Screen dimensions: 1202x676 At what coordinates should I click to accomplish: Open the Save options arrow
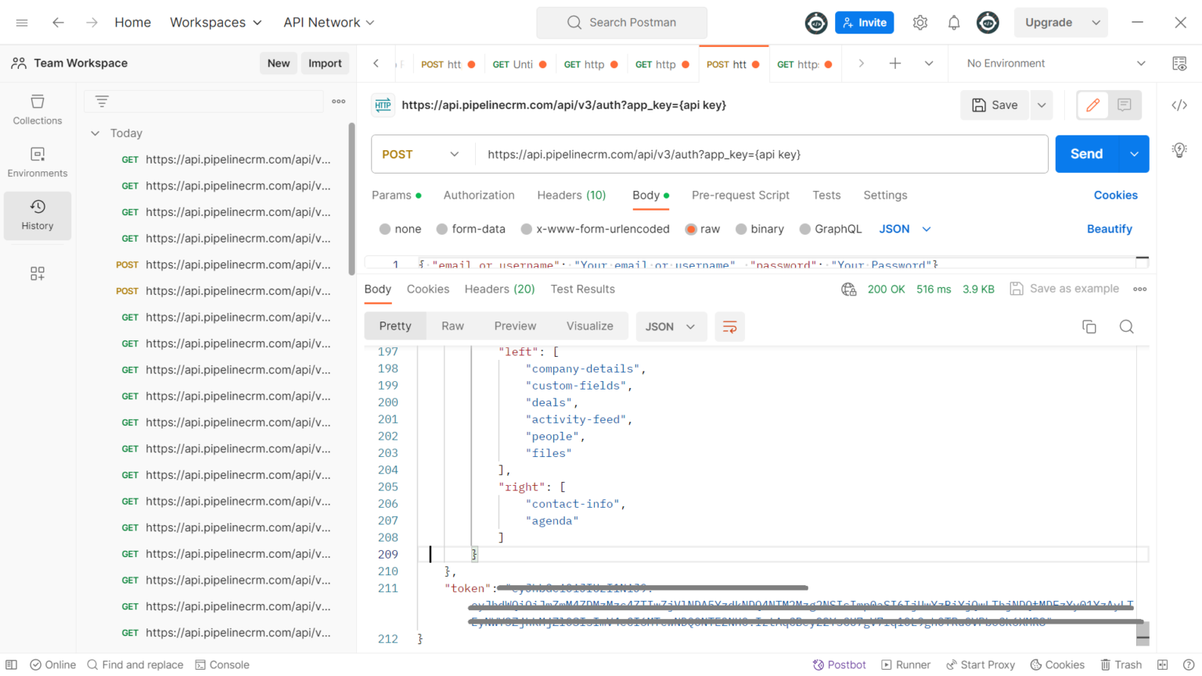(x=1042, y=105)
